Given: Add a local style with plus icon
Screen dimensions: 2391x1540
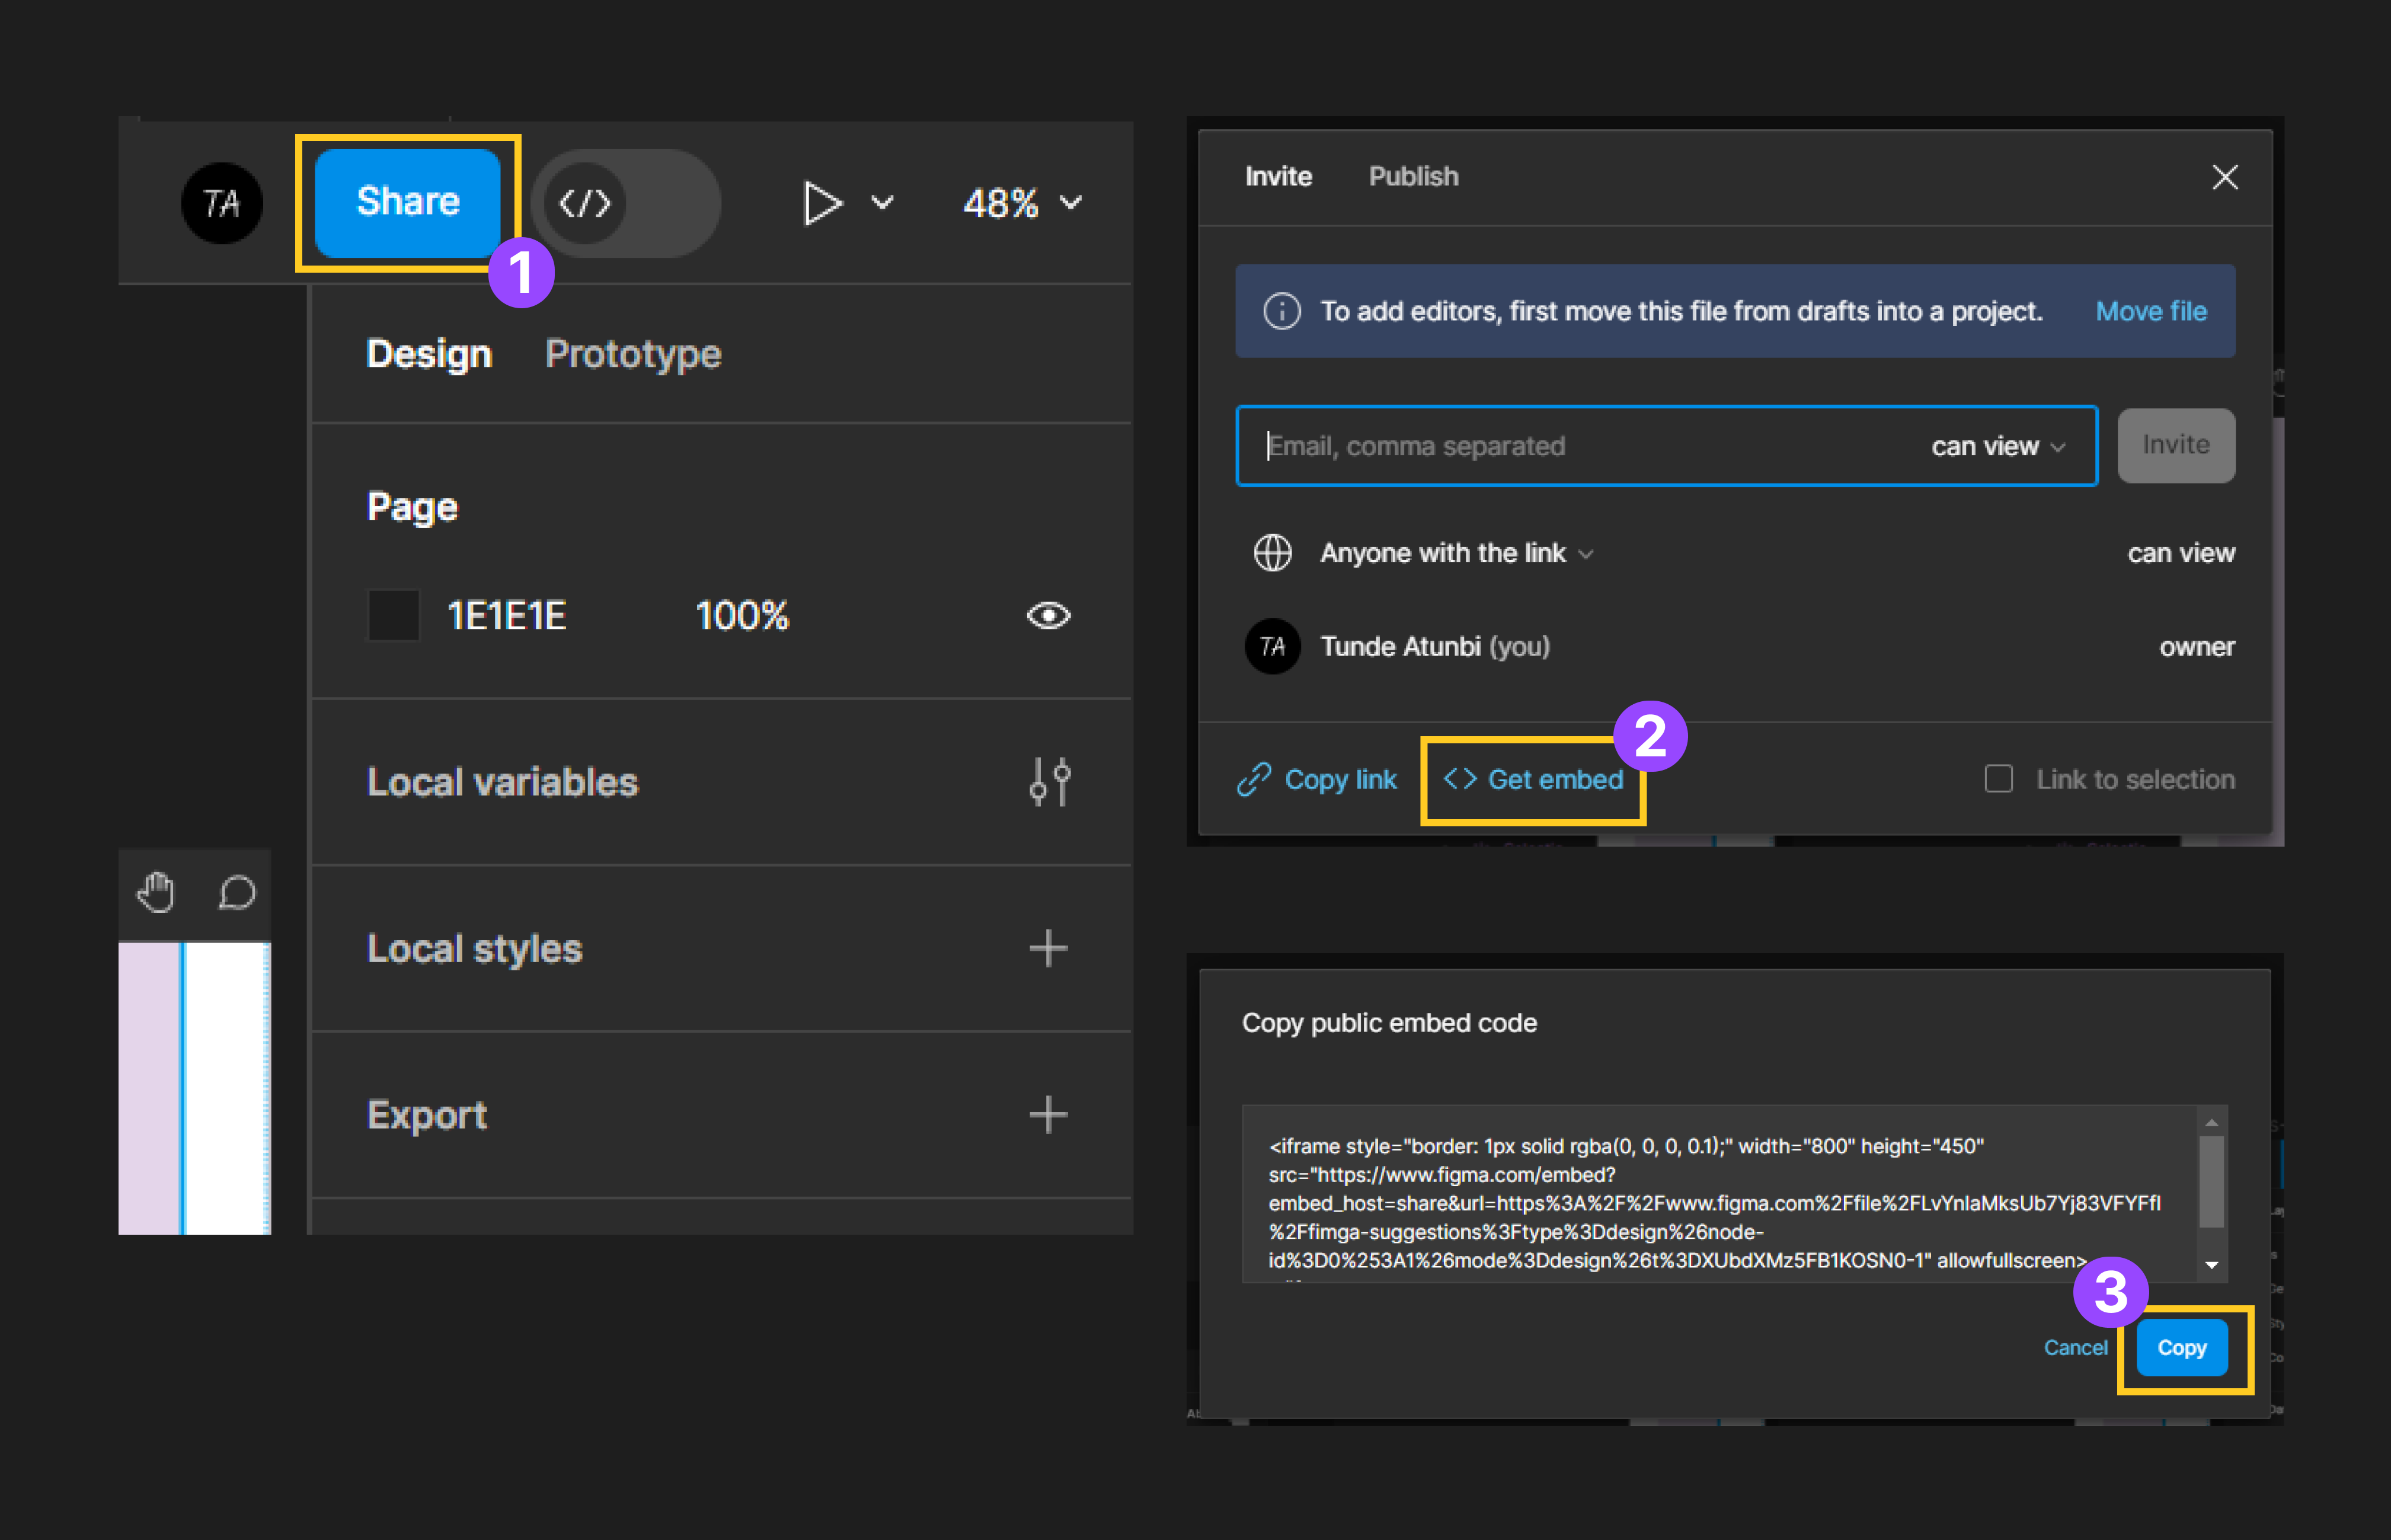Looking at the screenshot, I should click(1049, 948).
